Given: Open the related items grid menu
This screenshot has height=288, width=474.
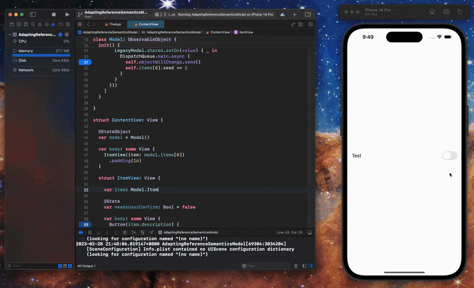Looking at the screenshot, I should tap(80, 24).
